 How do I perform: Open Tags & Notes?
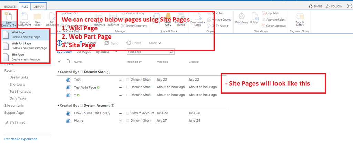(x=300, y=19)
